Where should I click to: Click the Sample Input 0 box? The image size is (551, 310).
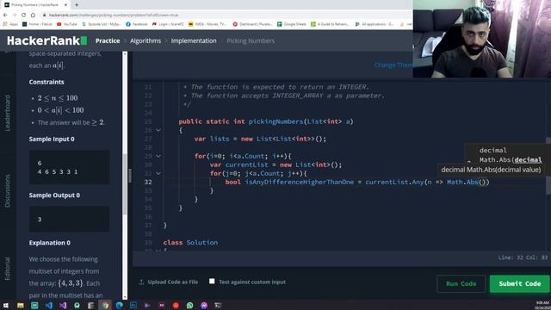(x=69, y=167)
